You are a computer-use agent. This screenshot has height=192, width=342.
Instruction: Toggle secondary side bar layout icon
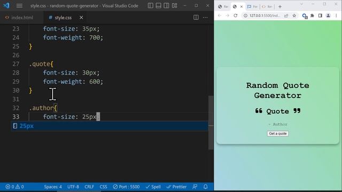166,5
